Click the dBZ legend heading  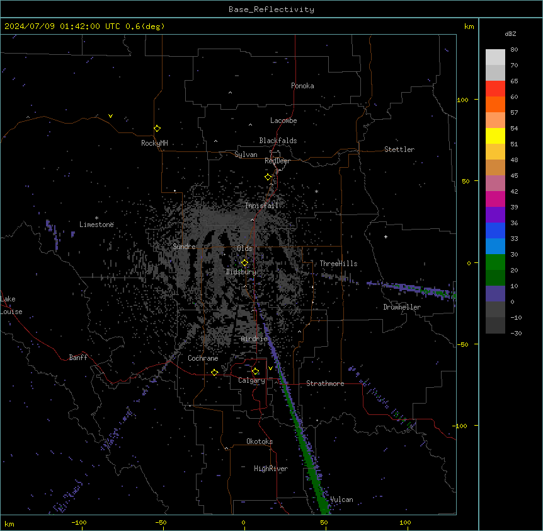510,33
